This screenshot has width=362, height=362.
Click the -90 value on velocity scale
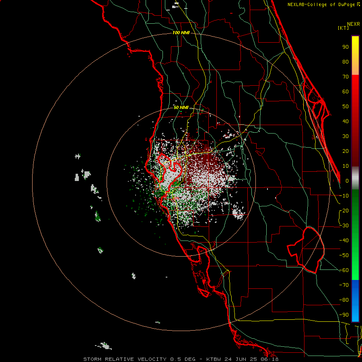pyautogui.click(x=344, y=315)
